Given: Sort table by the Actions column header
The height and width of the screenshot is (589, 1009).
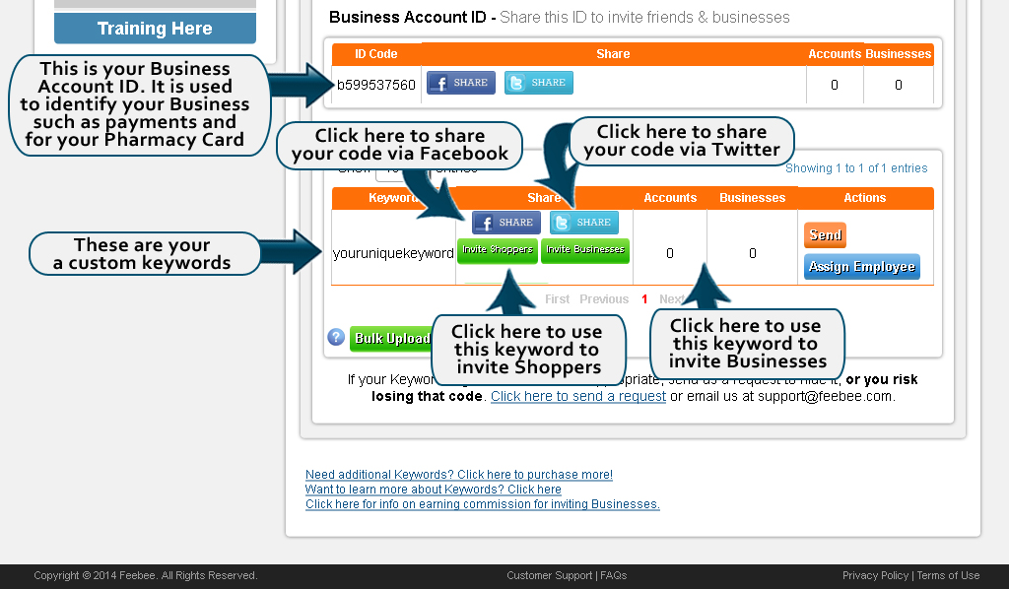Looking at the screenshot, I should pyautogui.click(x=864, y=198).
